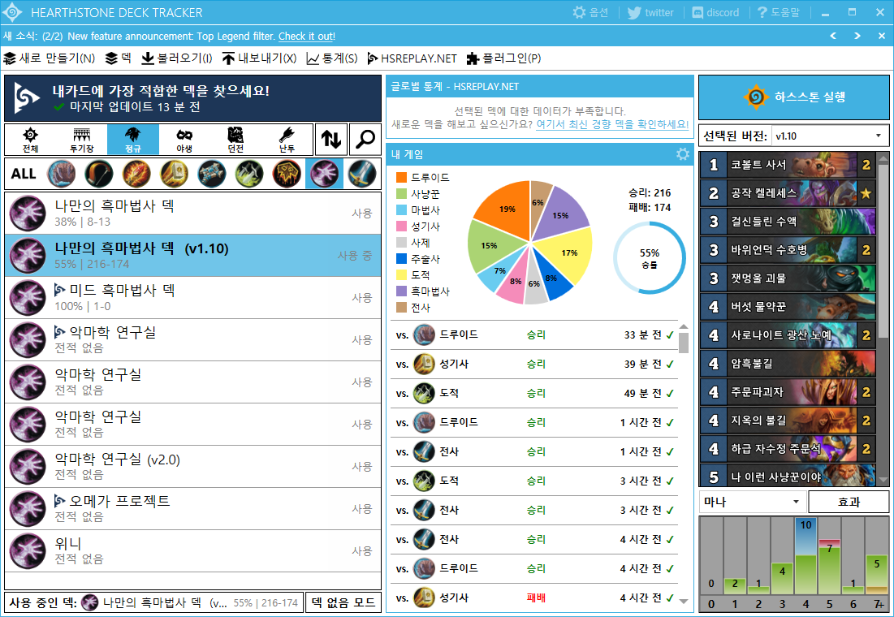Image resolution: width=894 pixels, height=617 pixels.
Task: Switch to 투기장 arena tab
Action: coord(81,140)
